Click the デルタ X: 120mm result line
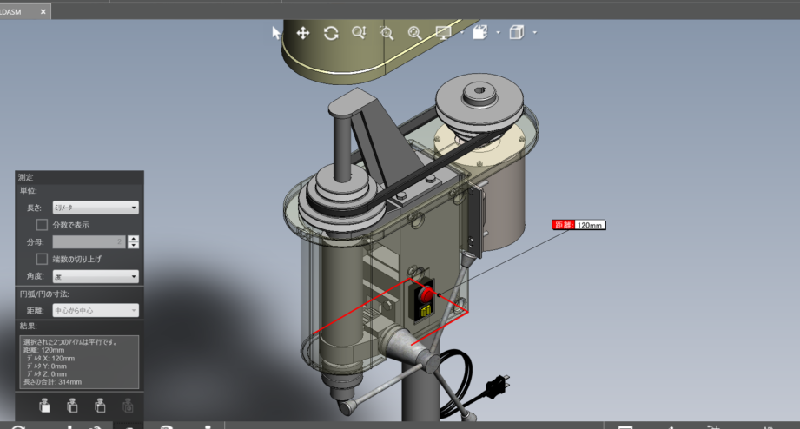800x429 pixels. click(50, 358)
